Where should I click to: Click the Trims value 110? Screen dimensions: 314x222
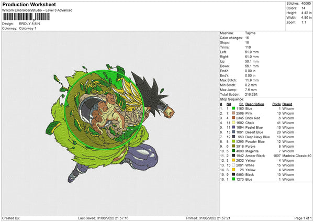248,47
